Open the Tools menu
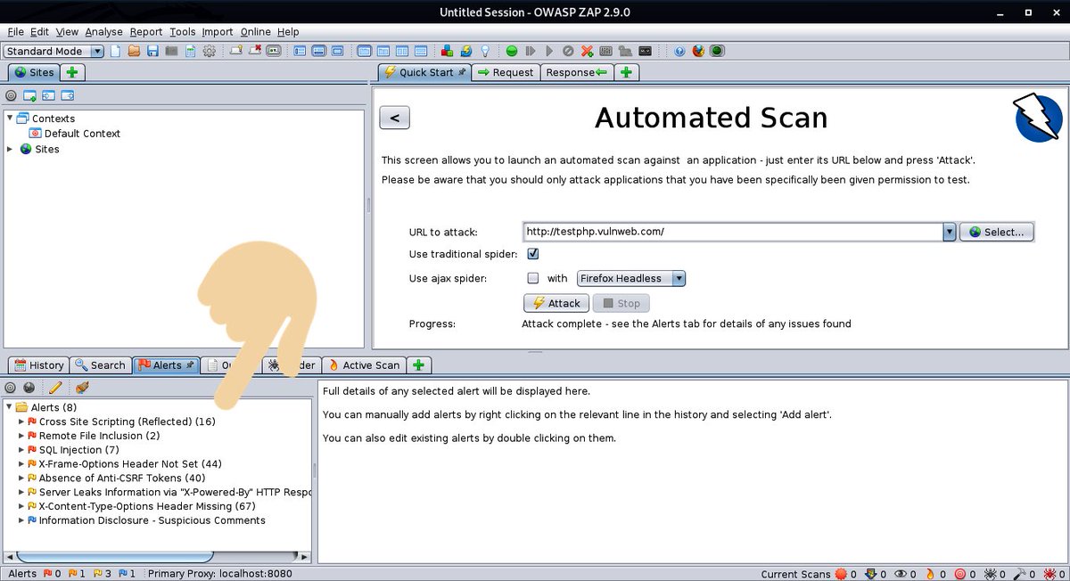The image size is (1070, 581). click(x=183, y=32)
